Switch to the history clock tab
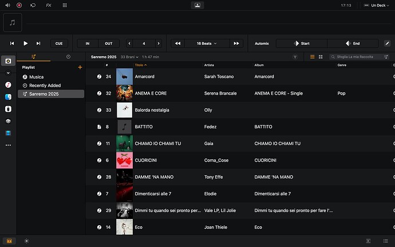This screenshot has width=395, height=247. point(68,57)
